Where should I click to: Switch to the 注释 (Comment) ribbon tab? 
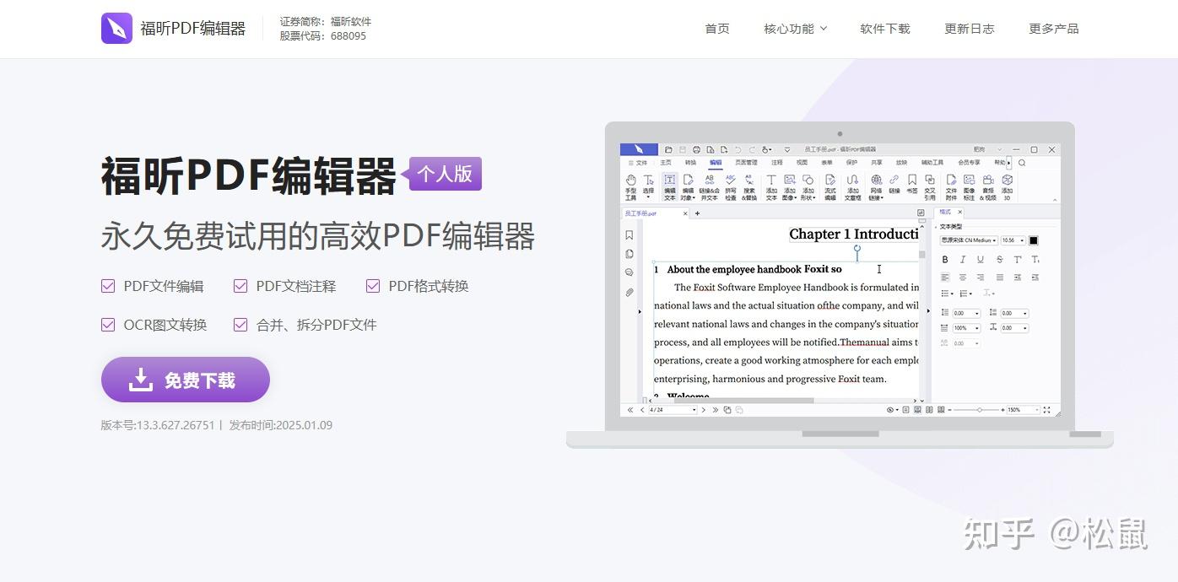[777, 163]
